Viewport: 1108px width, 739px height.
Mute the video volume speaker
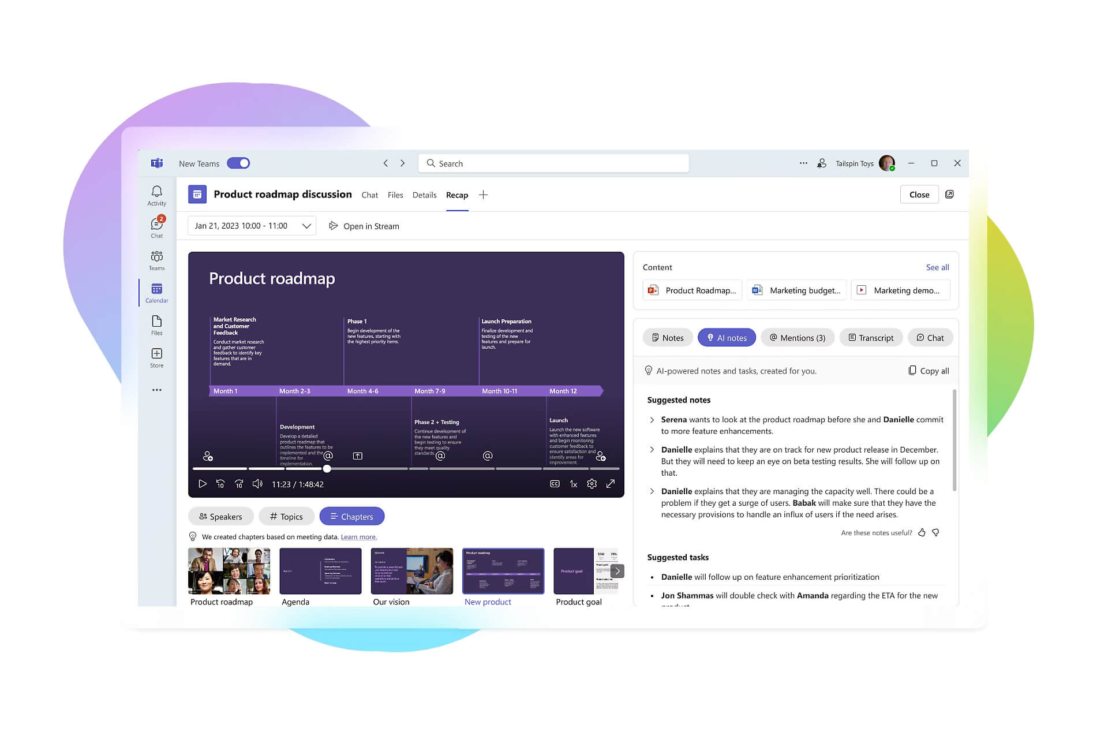pos(257,484)
